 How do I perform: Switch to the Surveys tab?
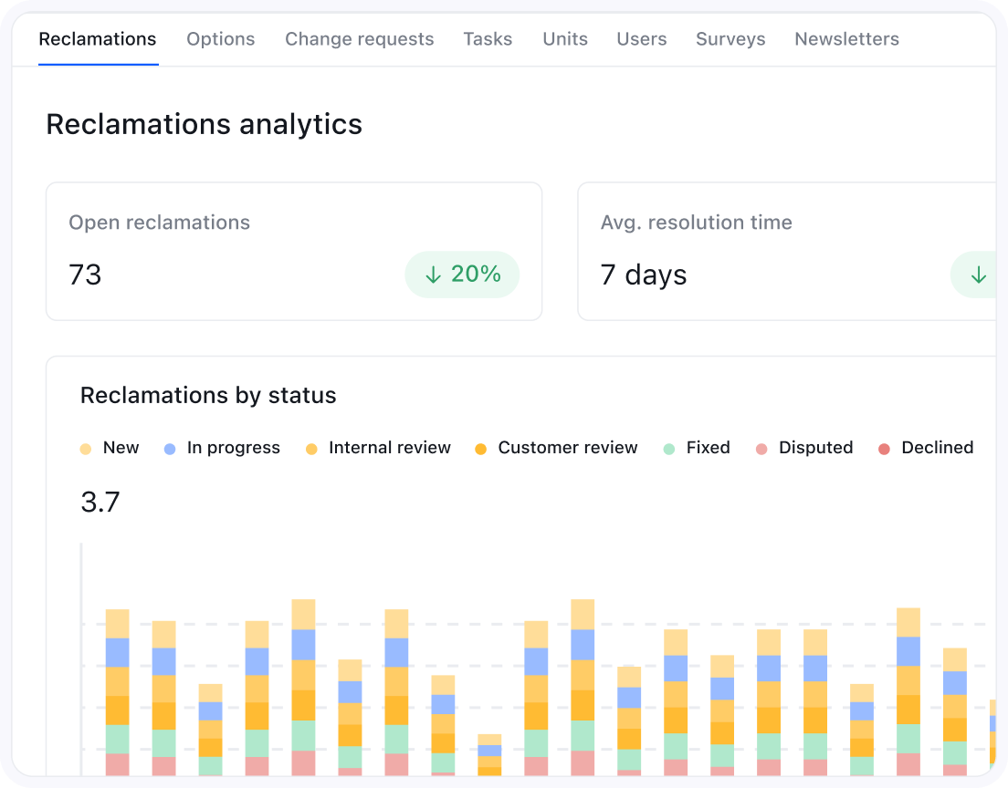[730, 39]
